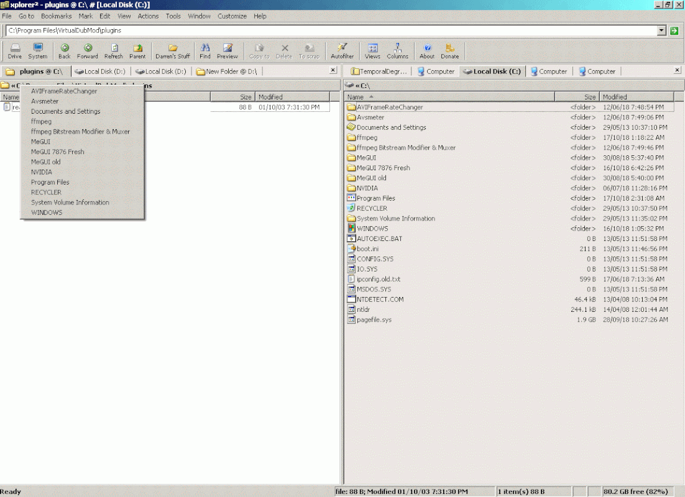Sort right pane by Size column header

click(577, 97)
